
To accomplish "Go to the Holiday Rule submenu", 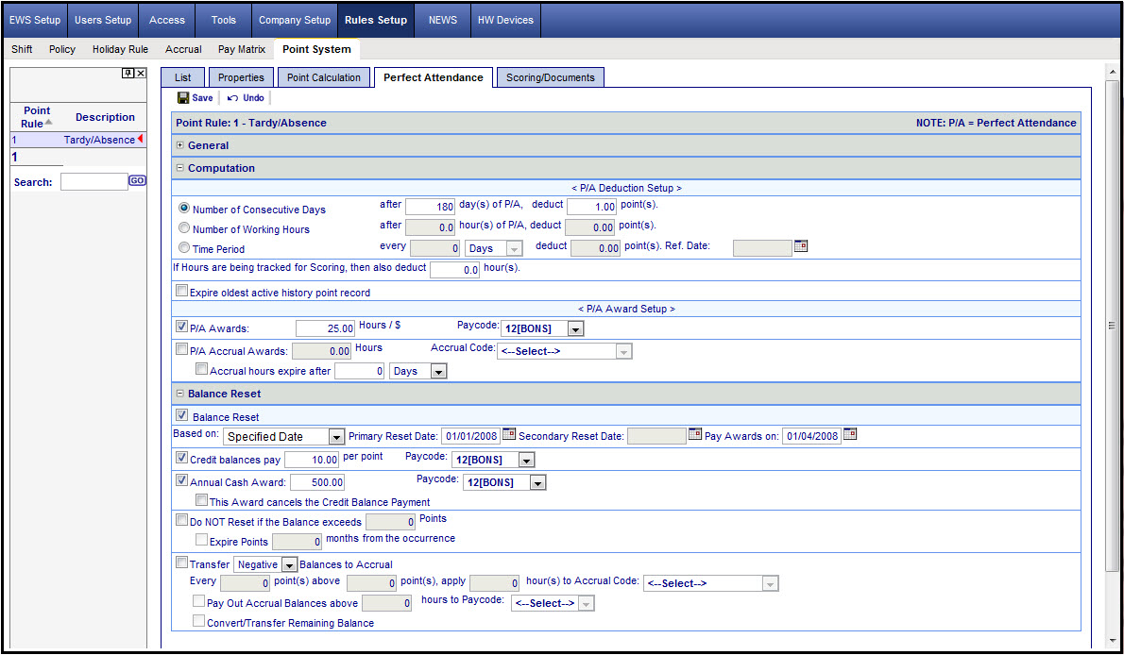I will (x=121, y=49).
